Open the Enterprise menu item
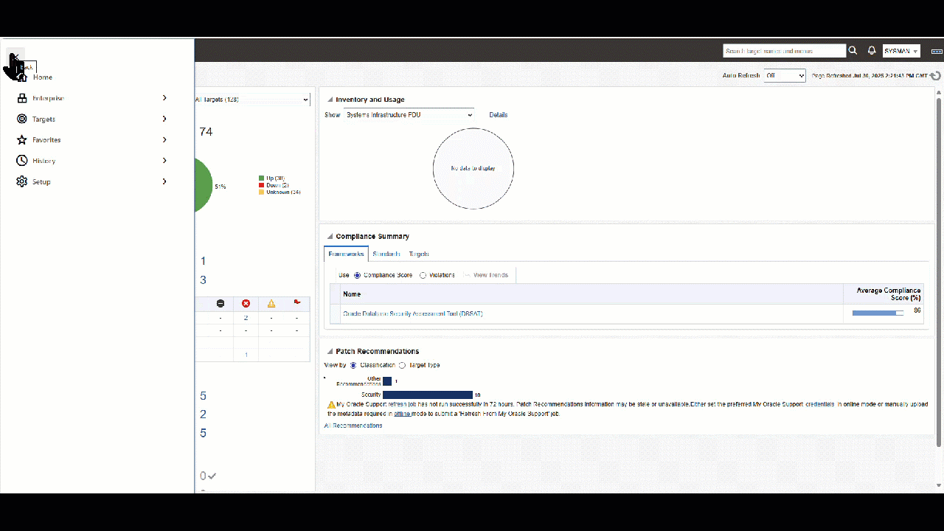 point(48,98)
